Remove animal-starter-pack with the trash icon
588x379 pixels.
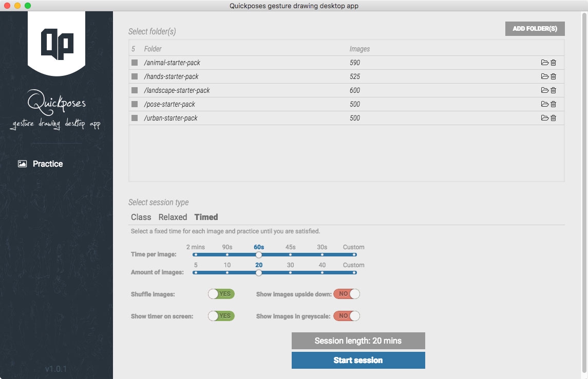[x=553, y=63]
